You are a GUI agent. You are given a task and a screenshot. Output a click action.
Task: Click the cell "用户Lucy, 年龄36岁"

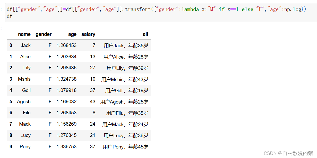coord(126,136)
